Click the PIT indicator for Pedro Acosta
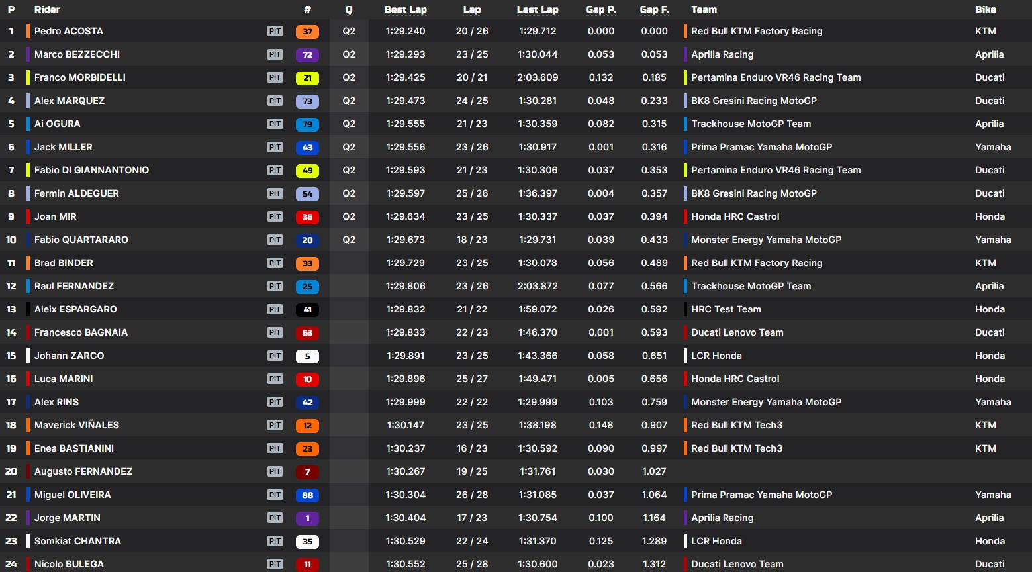Image resolution: width=1032 pixels, height=572 pixels. (x=275, y=31)
